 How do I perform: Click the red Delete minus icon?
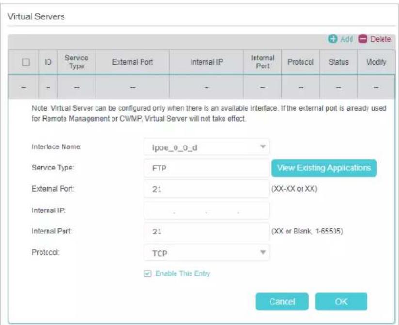pos(363,39)
